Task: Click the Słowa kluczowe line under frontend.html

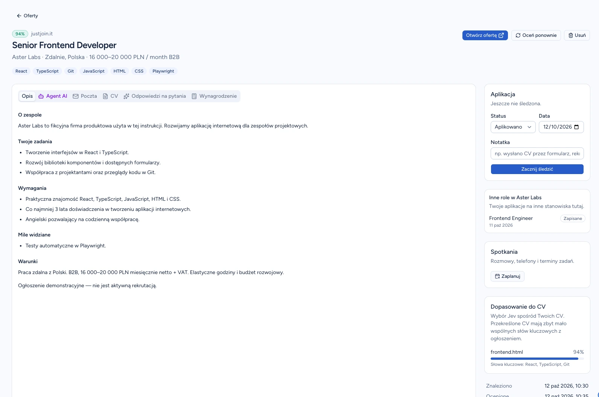Action: 530,364
